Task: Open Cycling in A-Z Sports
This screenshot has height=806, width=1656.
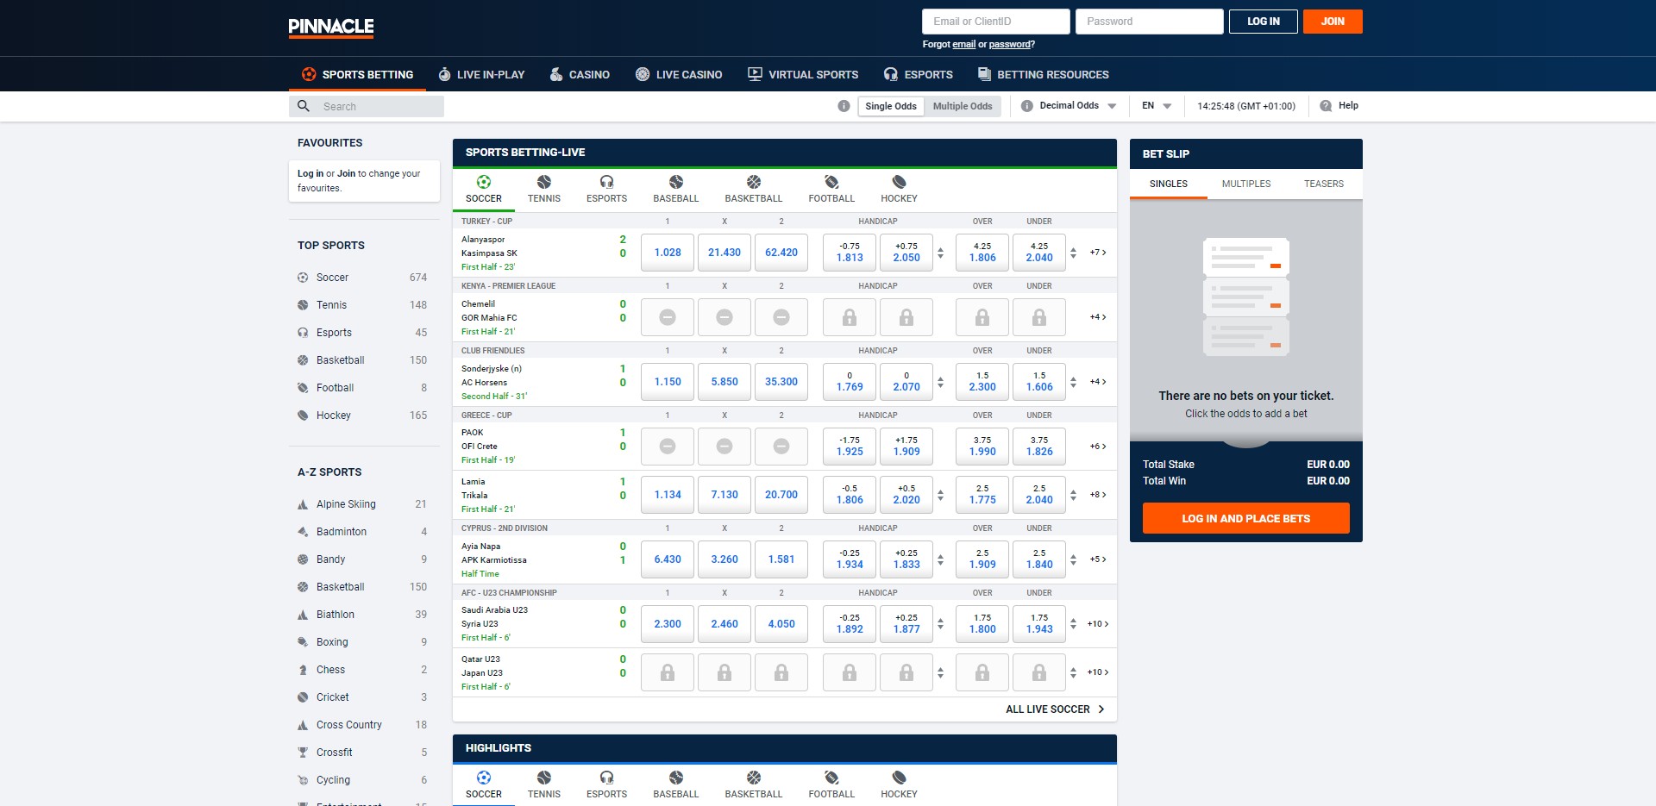Action: pos(362,780)
